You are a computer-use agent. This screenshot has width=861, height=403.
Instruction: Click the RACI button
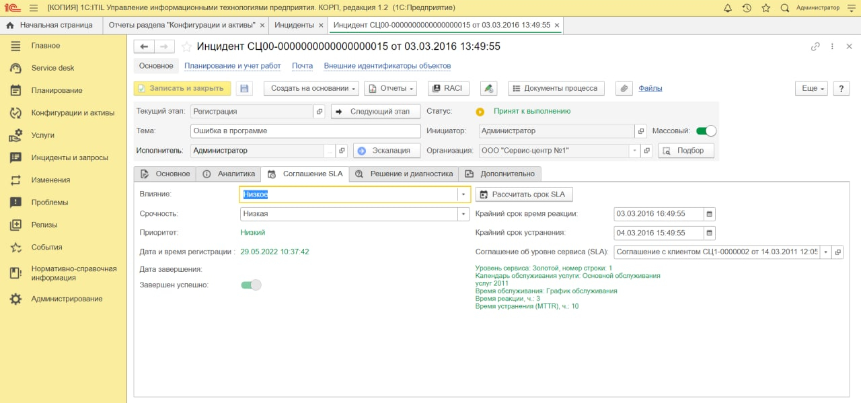click(448, 88)
